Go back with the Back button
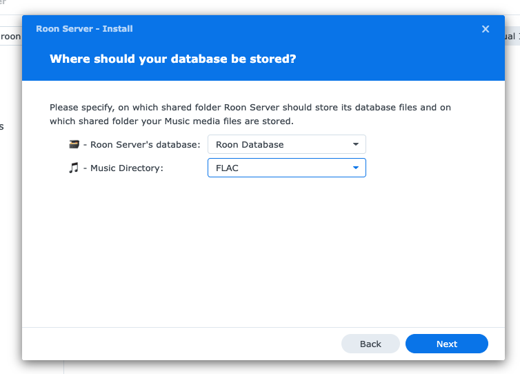Viewport: 520px width, 374px height. pos(370,344)
